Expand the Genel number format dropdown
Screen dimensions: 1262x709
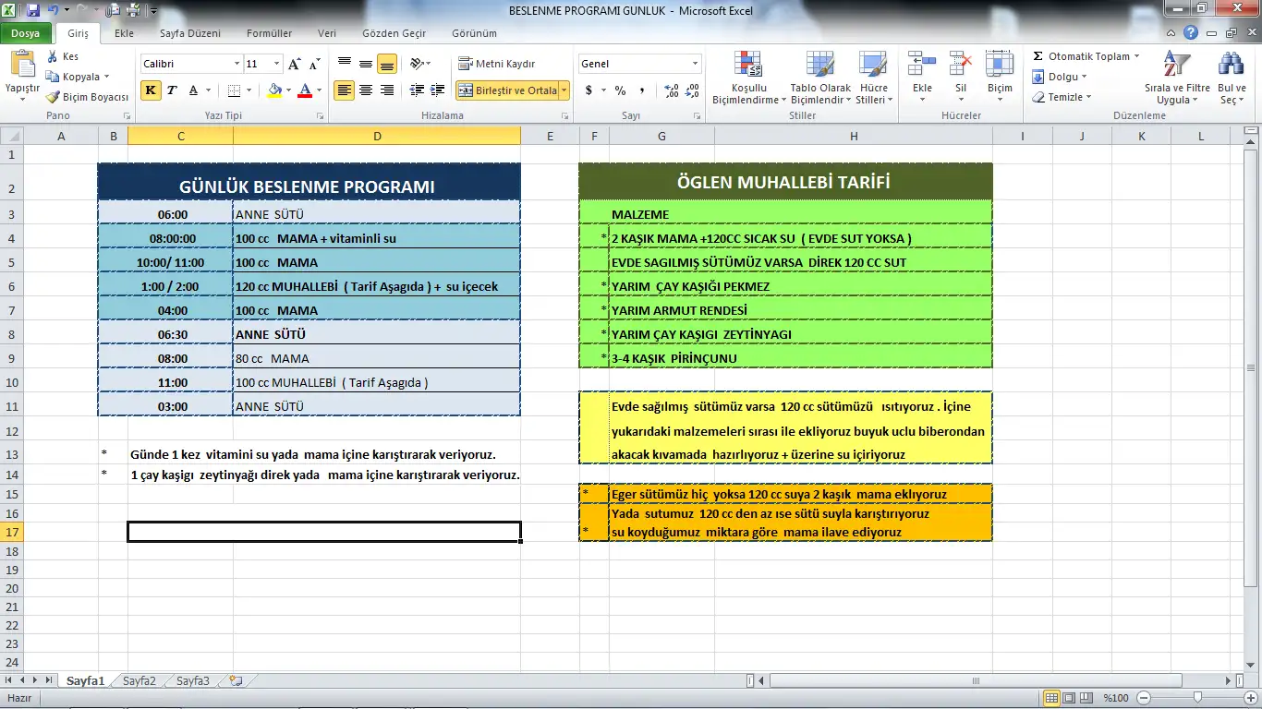(x=695, y=64)
